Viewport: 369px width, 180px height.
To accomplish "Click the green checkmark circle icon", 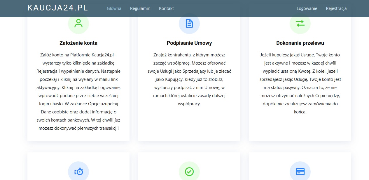I will (189, 172).
